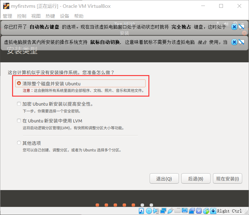Suppress future mouse integration messages icon
This screenshot has height=215, width=249.
pyautogui.click(x=241, y=42)
